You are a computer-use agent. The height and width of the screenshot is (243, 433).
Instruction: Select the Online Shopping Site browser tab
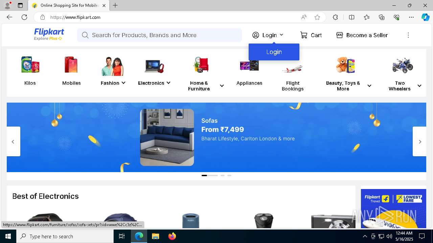click(69, 5)
